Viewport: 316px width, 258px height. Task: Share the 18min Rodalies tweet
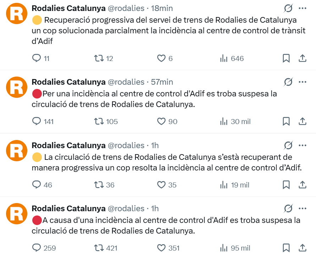click(x=303, y=58)
